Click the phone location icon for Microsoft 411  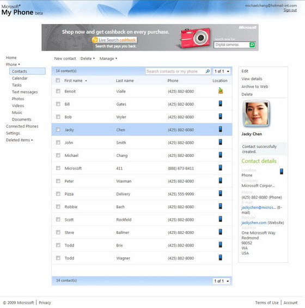(x=221, y=167)
